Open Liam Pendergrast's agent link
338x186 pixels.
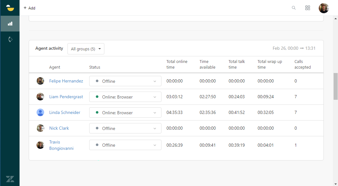coord(66,97)
